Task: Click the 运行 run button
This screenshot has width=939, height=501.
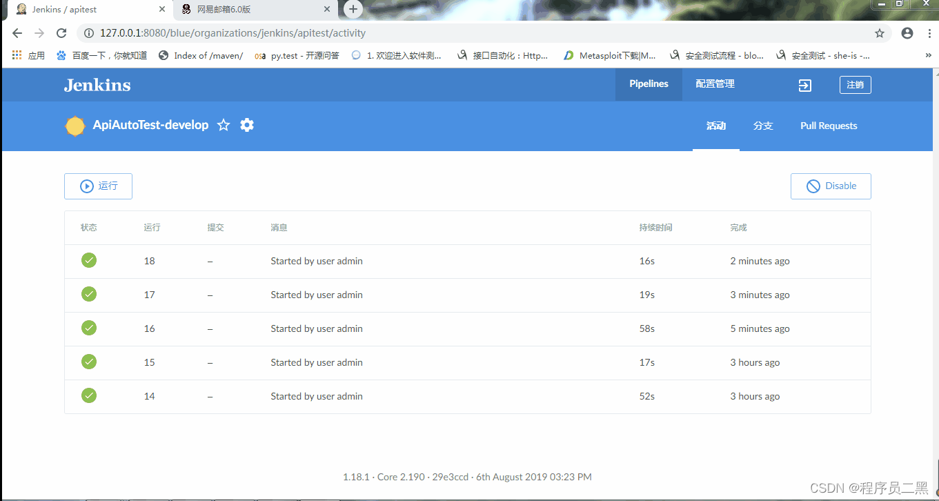Action: [x=98, y=186]
